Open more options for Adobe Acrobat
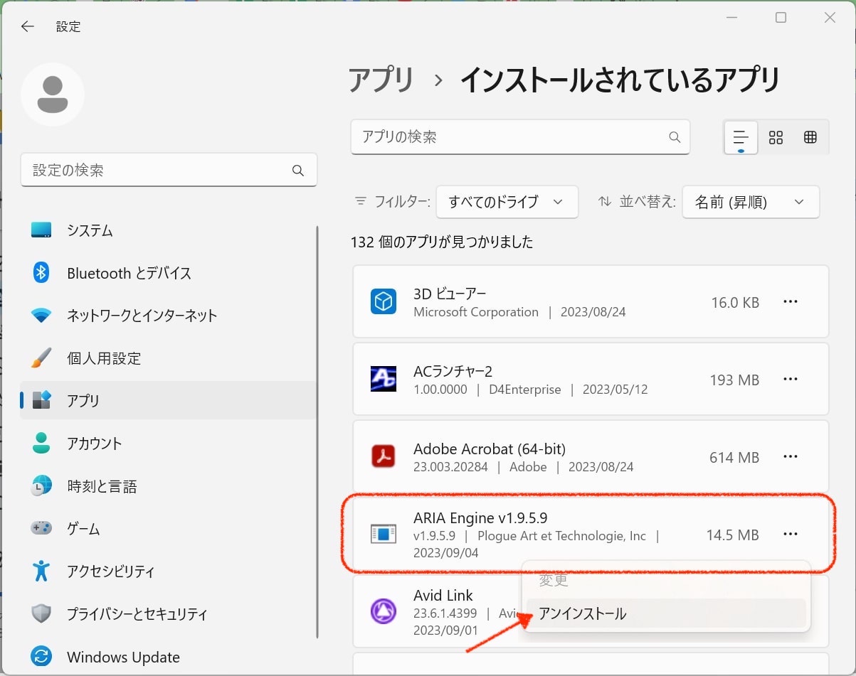 click(790, 456)
